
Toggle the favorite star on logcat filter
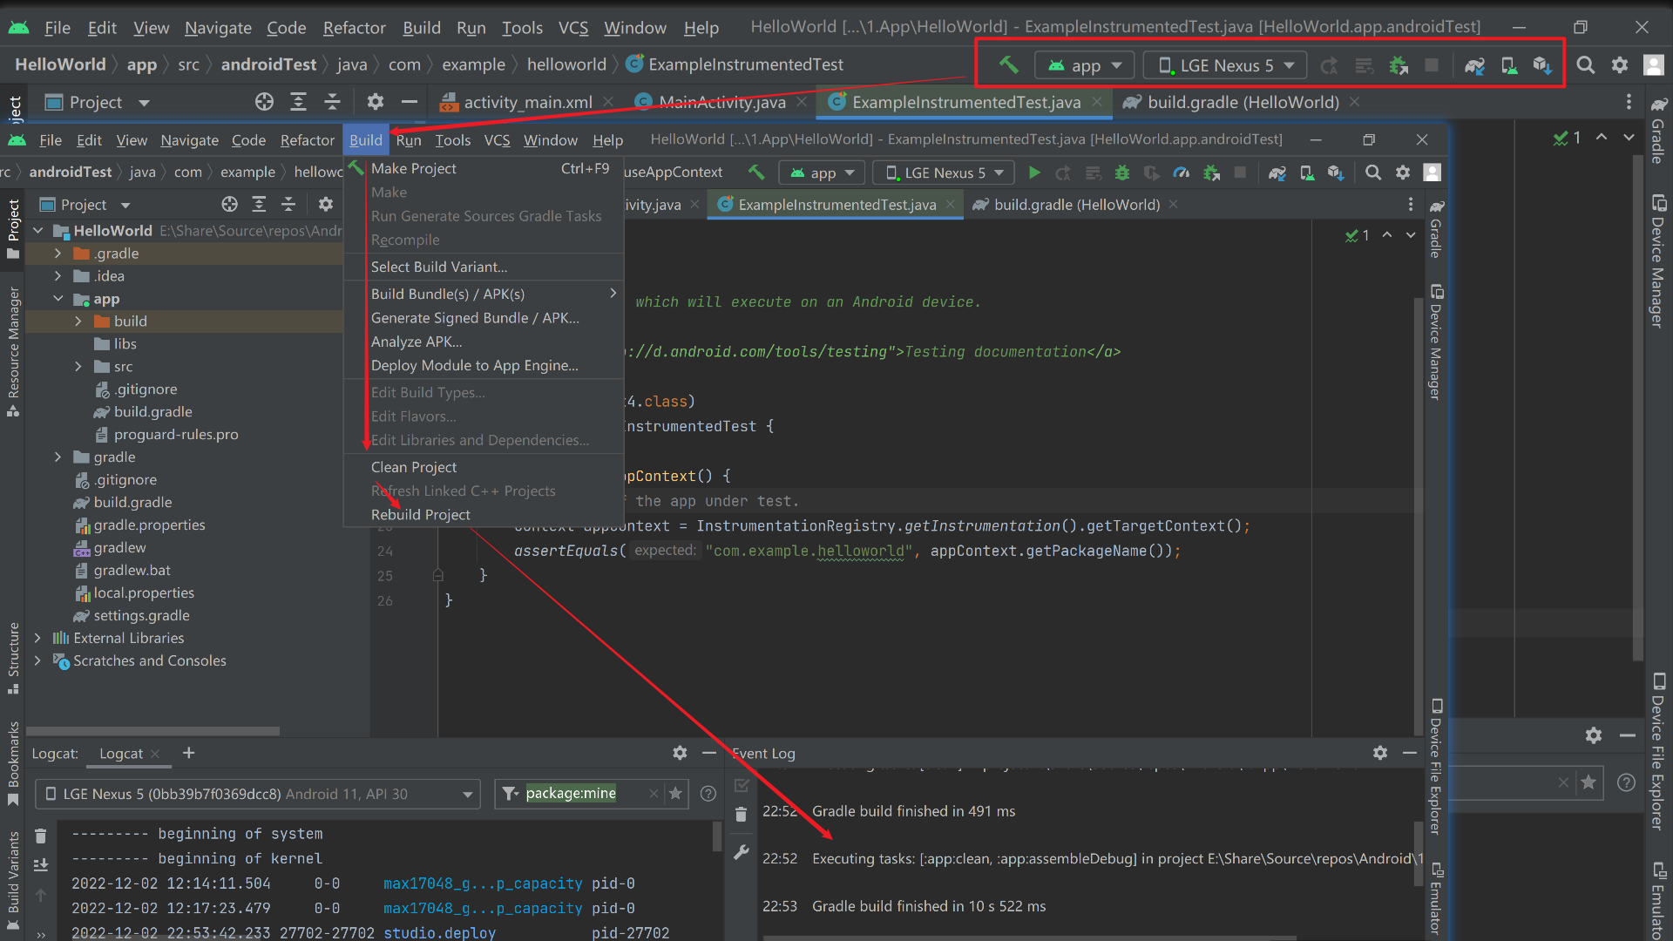[x=675, y=793]
